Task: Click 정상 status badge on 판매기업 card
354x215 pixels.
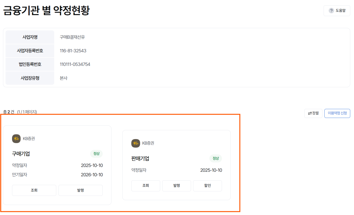Action: (216, 158)
